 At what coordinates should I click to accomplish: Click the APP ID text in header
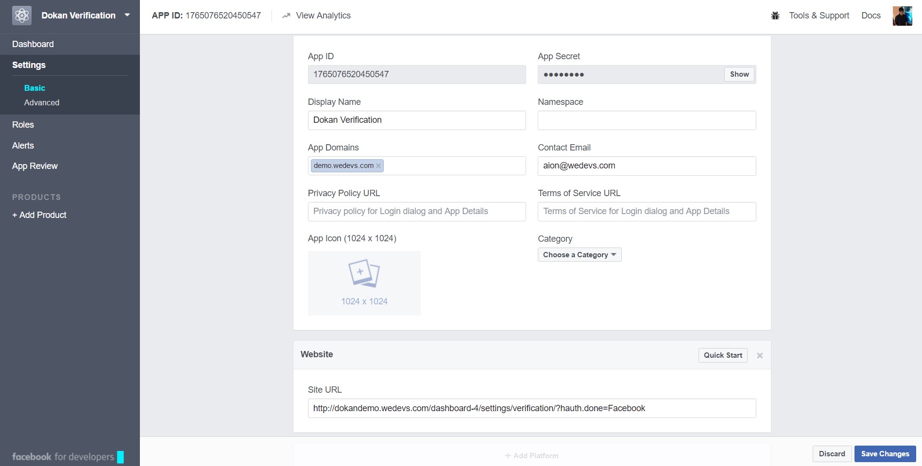[206, 16]
